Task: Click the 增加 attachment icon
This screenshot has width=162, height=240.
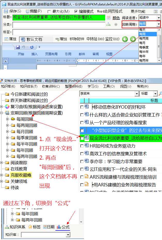Action: [57, 39]
